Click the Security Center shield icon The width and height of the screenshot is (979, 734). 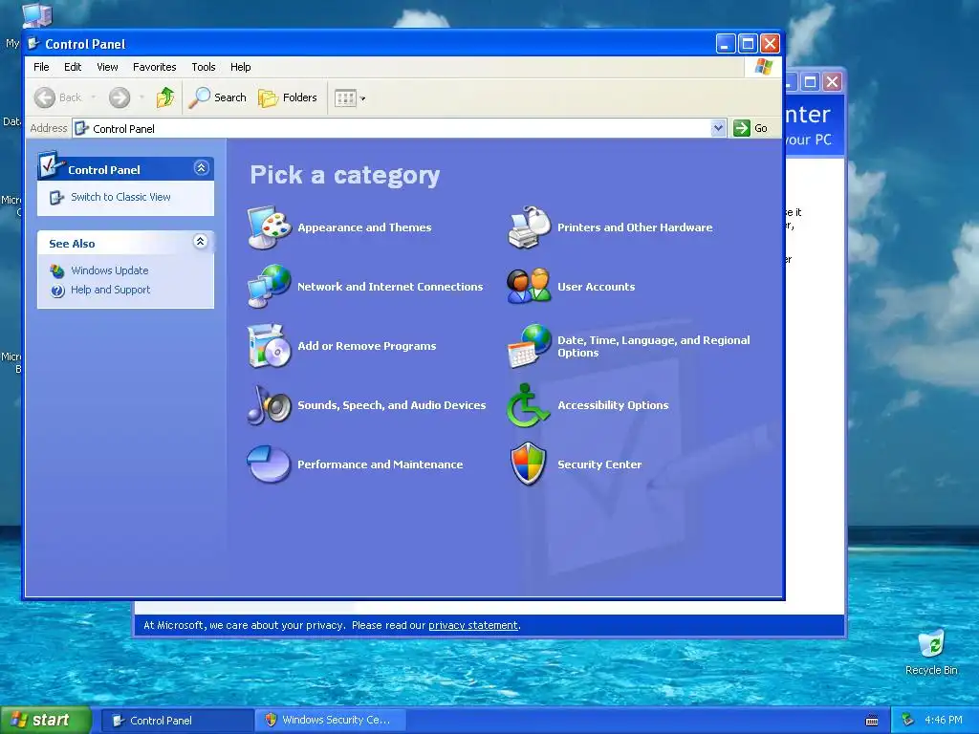(529, 464)
